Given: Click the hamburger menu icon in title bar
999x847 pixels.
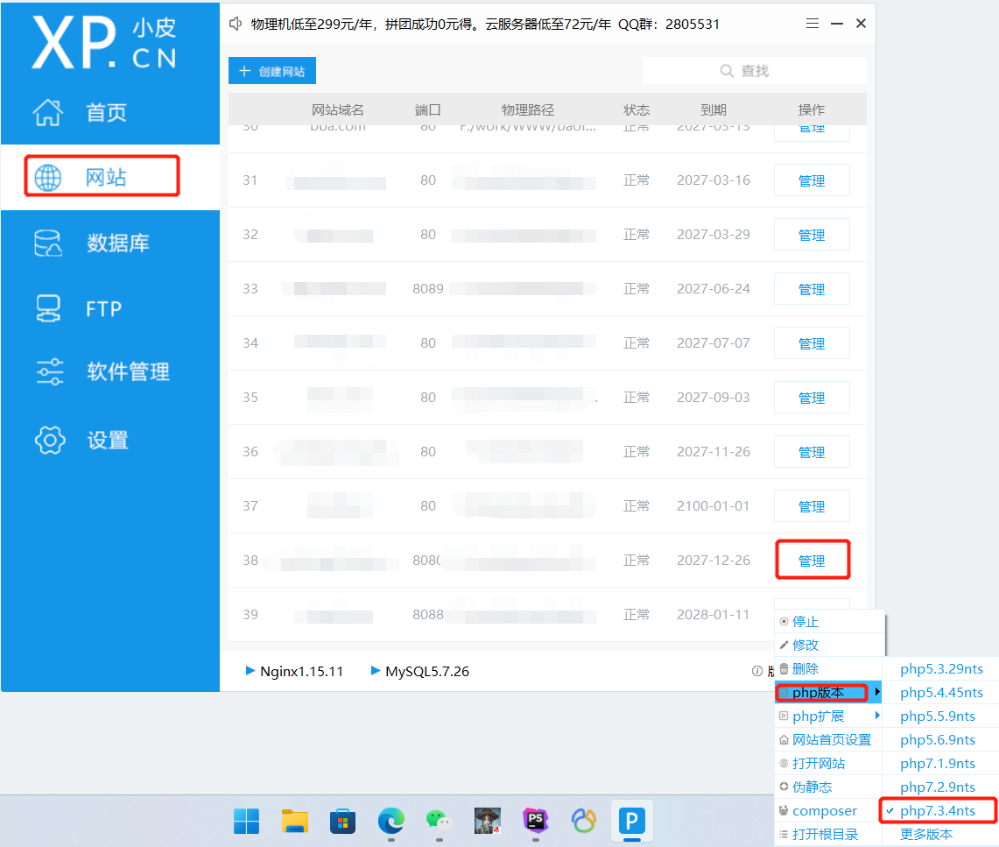Looking at the screenshot, I should 813,24.
